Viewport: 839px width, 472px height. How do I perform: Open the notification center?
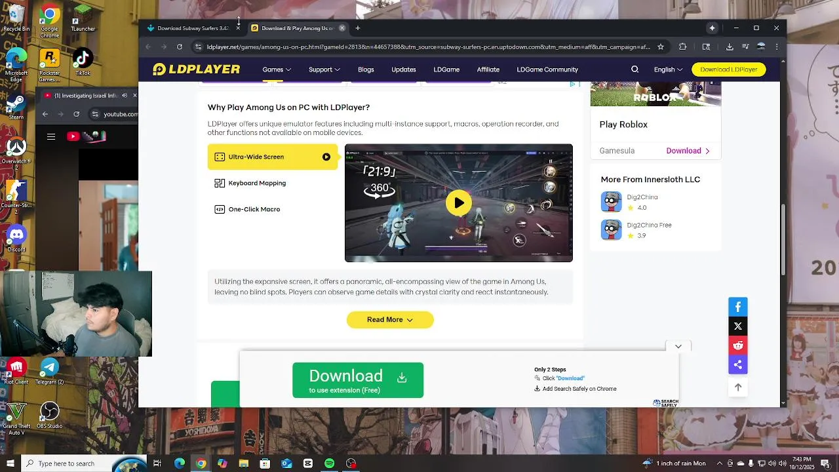(826, 463)
